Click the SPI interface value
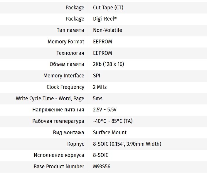Image resolution: width=207 pixels, height=173 pixels. (97, 76)
